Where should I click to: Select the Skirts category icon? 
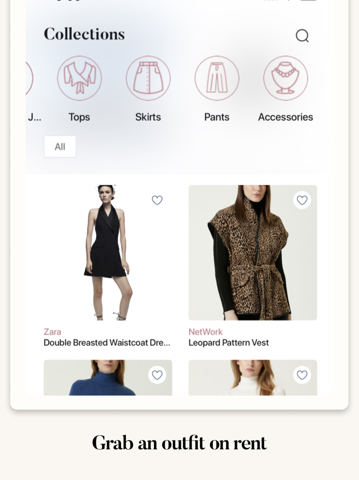(x=148, y=78)
